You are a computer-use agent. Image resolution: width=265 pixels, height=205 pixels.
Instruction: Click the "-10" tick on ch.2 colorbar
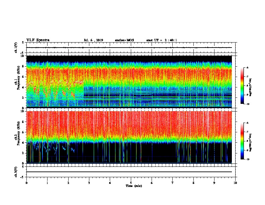point(247,159)
